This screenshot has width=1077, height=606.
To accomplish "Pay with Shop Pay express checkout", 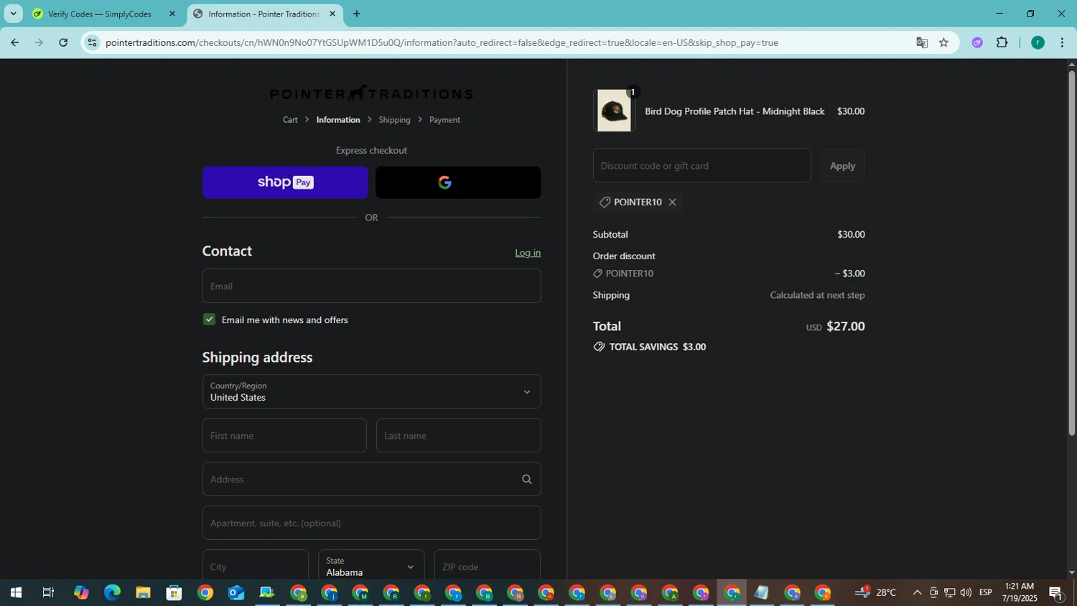I will click(285, 182).
